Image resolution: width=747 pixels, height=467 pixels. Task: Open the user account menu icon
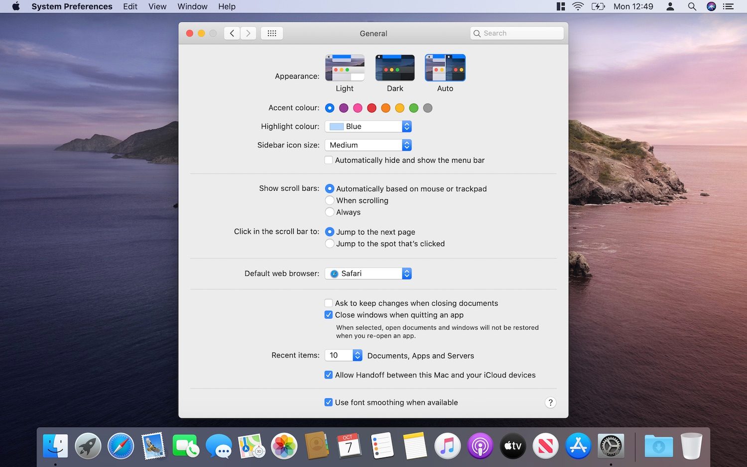(x=670, y=6)
